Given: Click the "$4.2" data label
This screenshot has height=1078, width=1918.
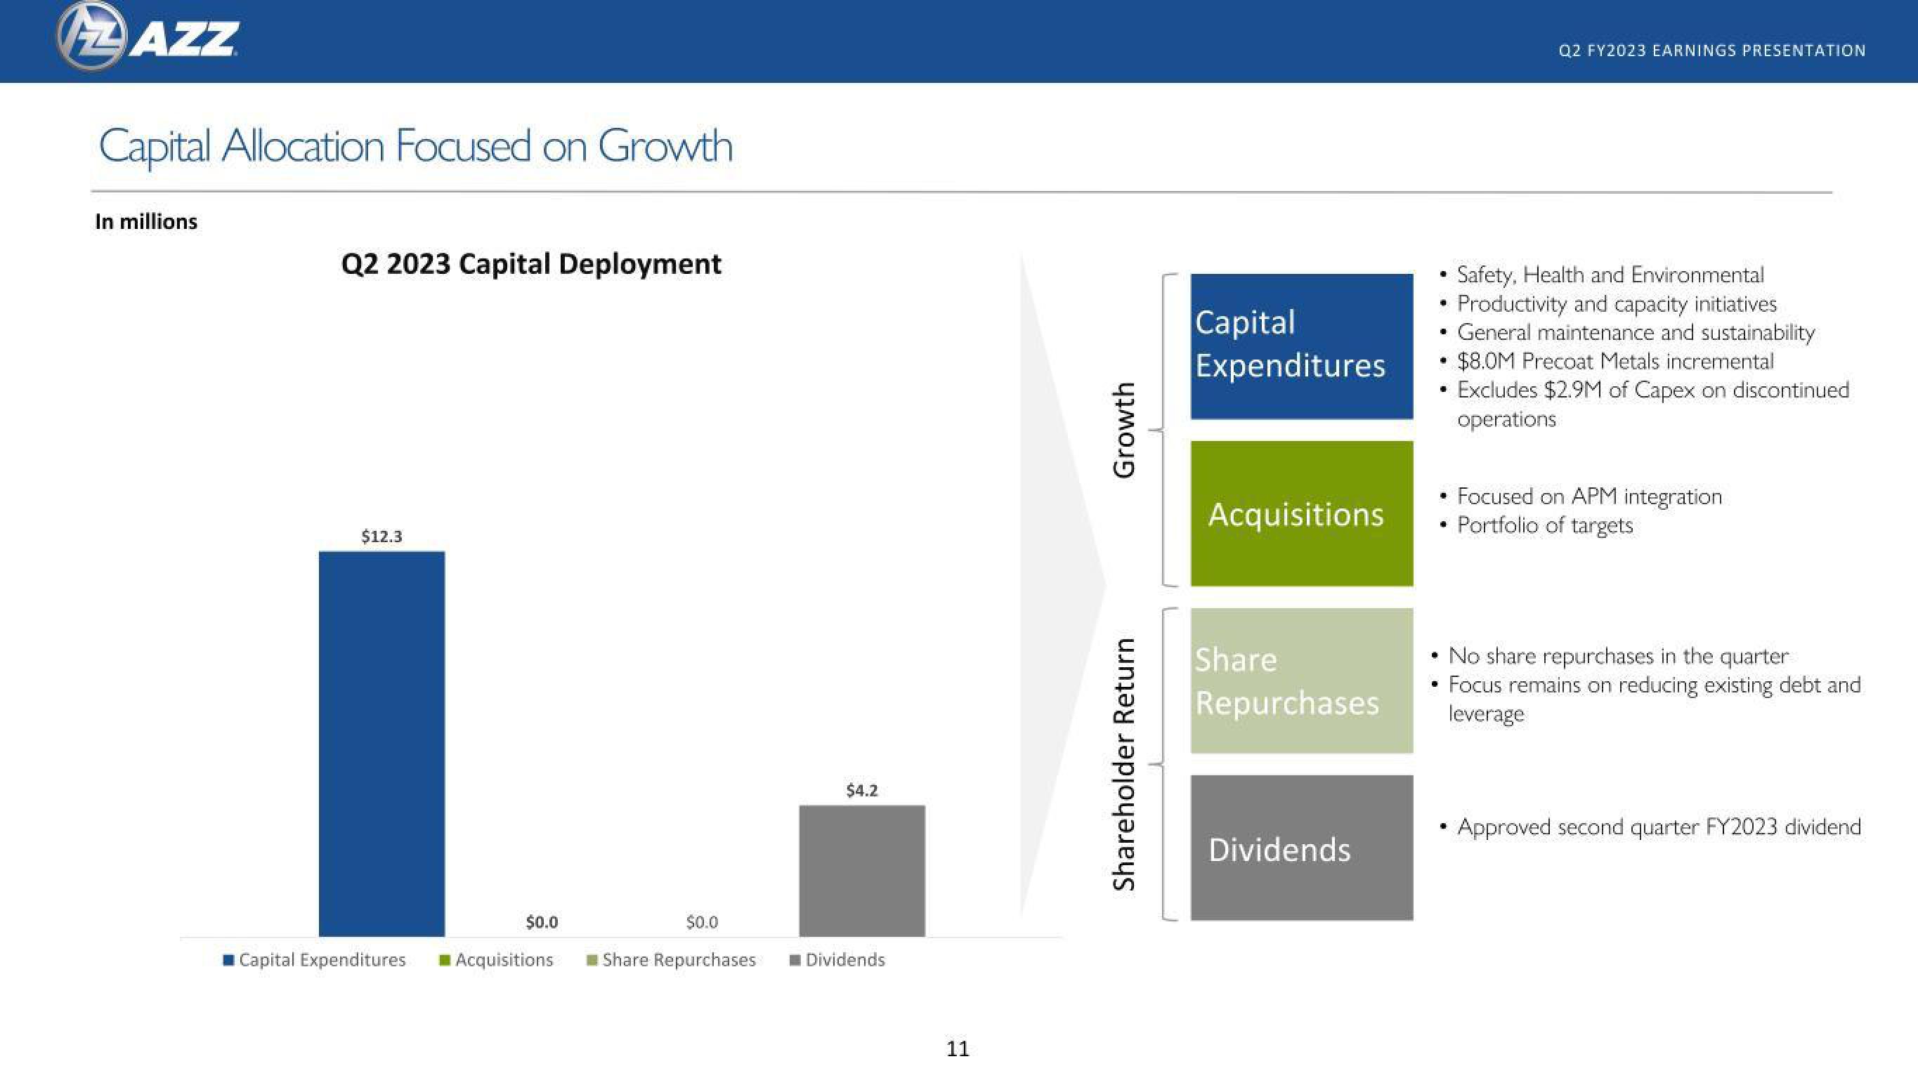Looking at the screenshot, I should [x=862, y=790].
